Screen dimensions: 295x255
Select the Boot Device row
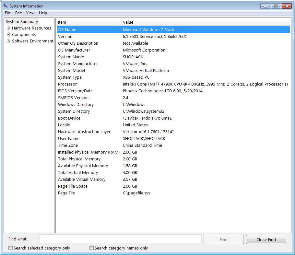(x=174, y=118)
